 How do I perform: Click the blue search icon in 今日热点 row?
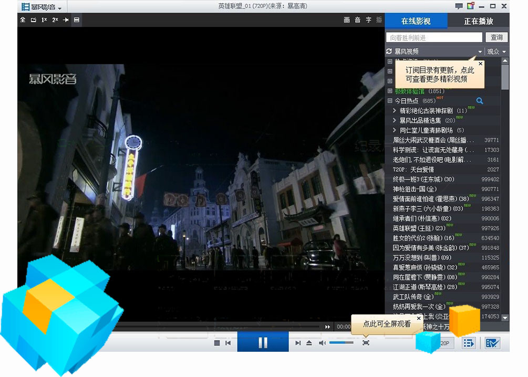480,101
